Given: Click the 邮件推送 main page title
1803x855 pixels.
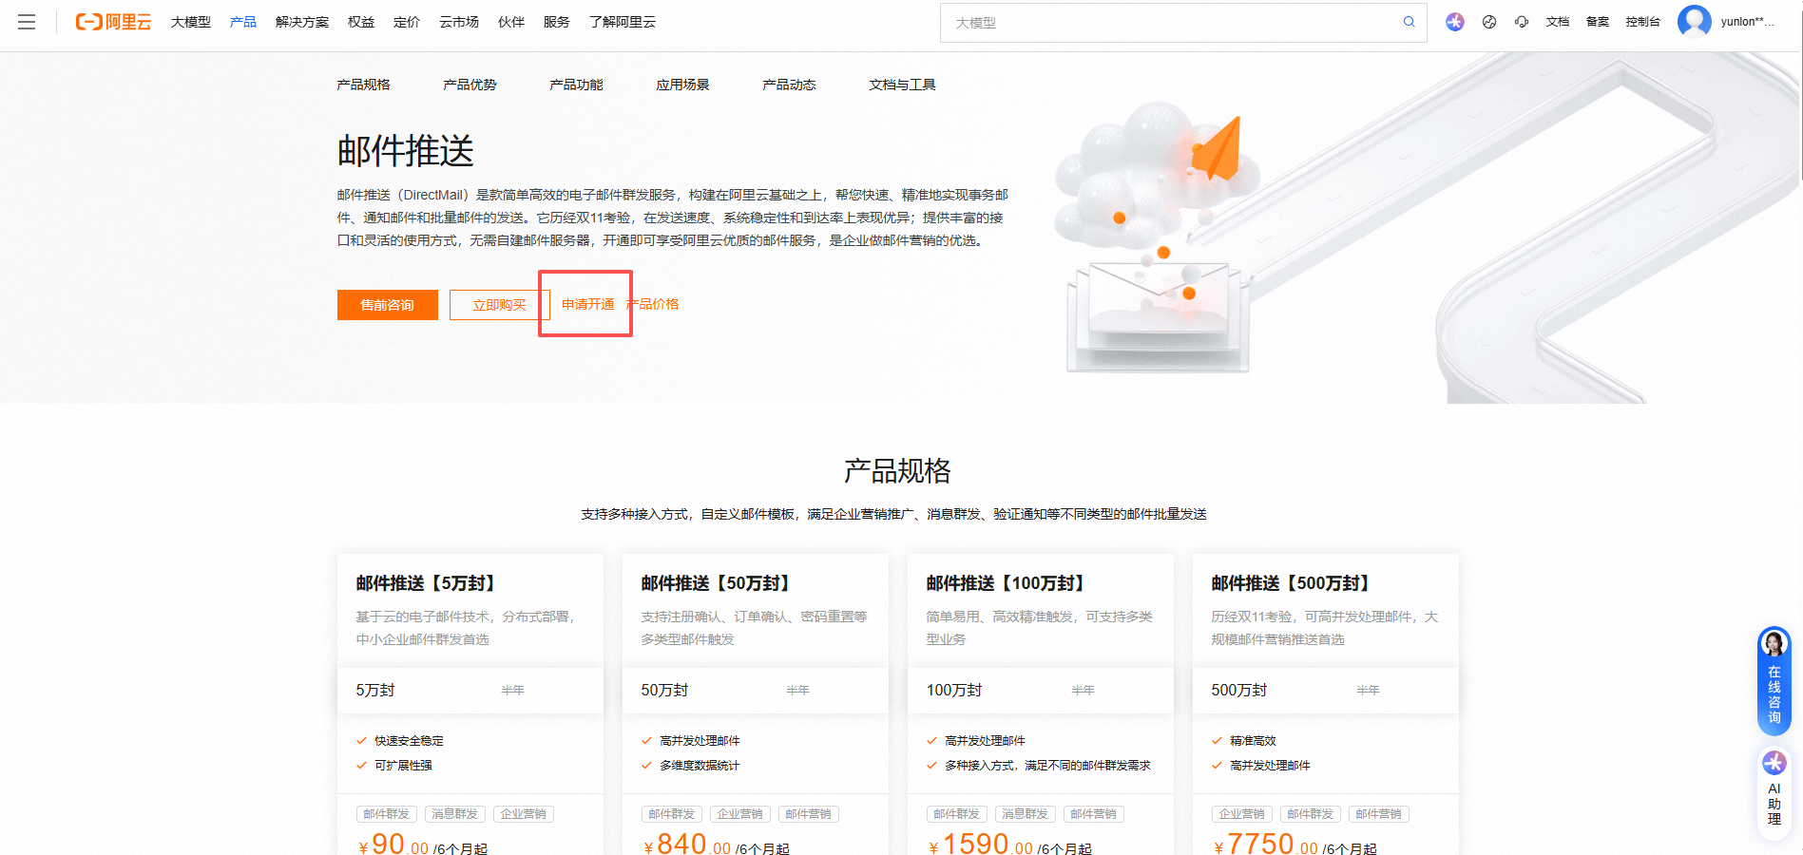Looking at the screenshot, I should 406,151.
